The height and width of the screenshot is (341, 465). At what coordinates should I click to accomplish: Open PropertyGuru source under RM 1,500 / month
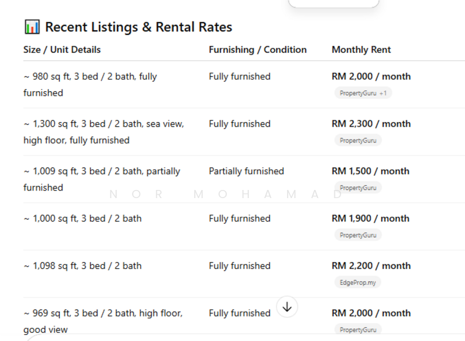357,188
